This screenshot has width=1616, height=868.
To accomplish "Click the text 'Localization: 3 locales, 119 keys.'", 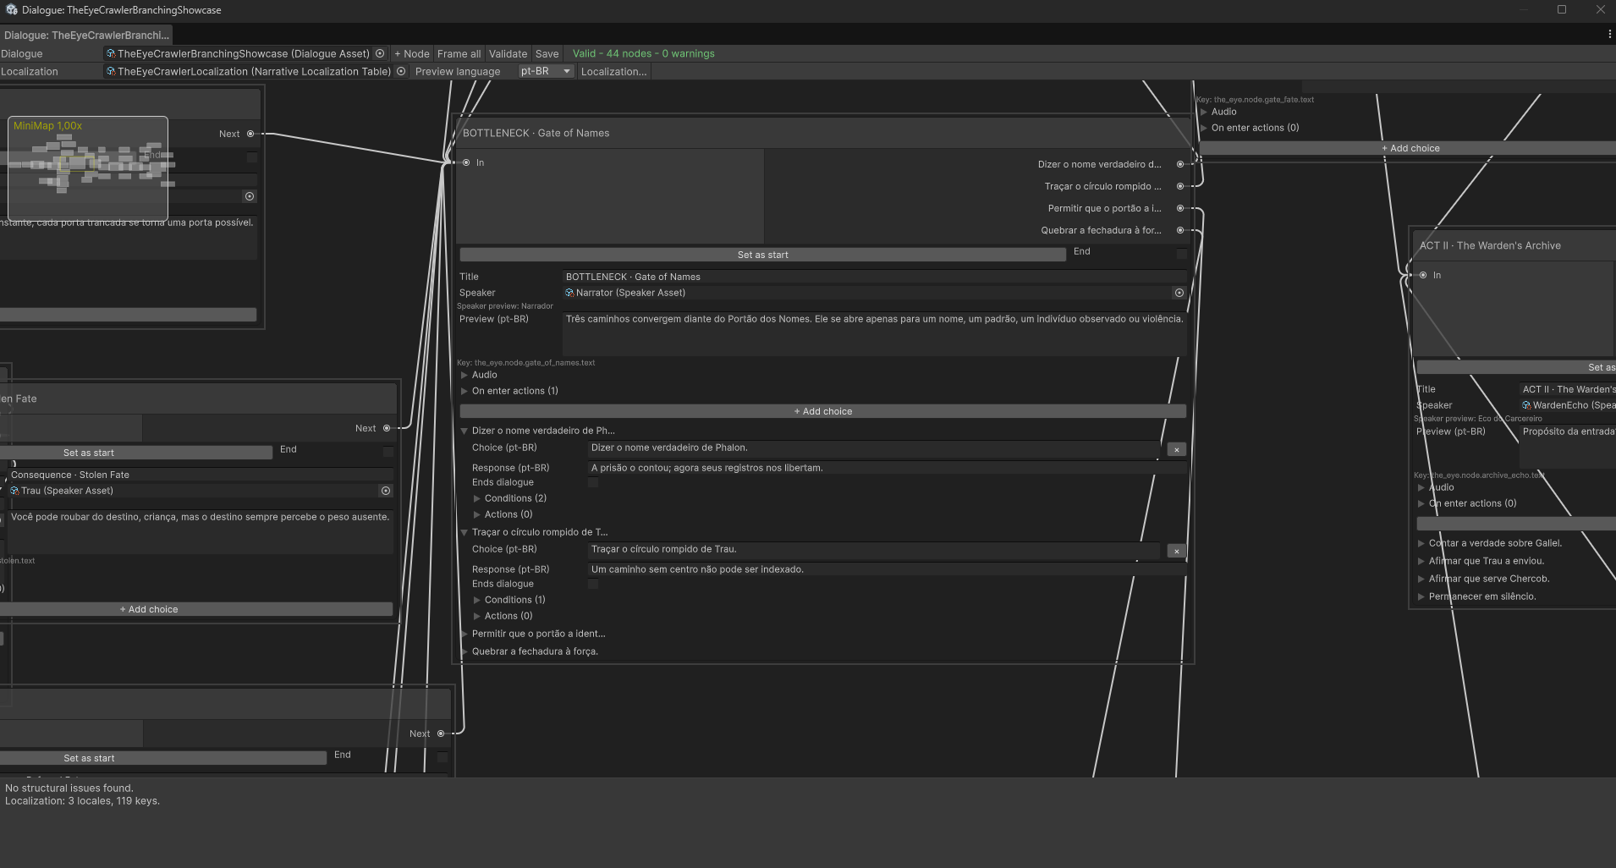I will point(82,801).
